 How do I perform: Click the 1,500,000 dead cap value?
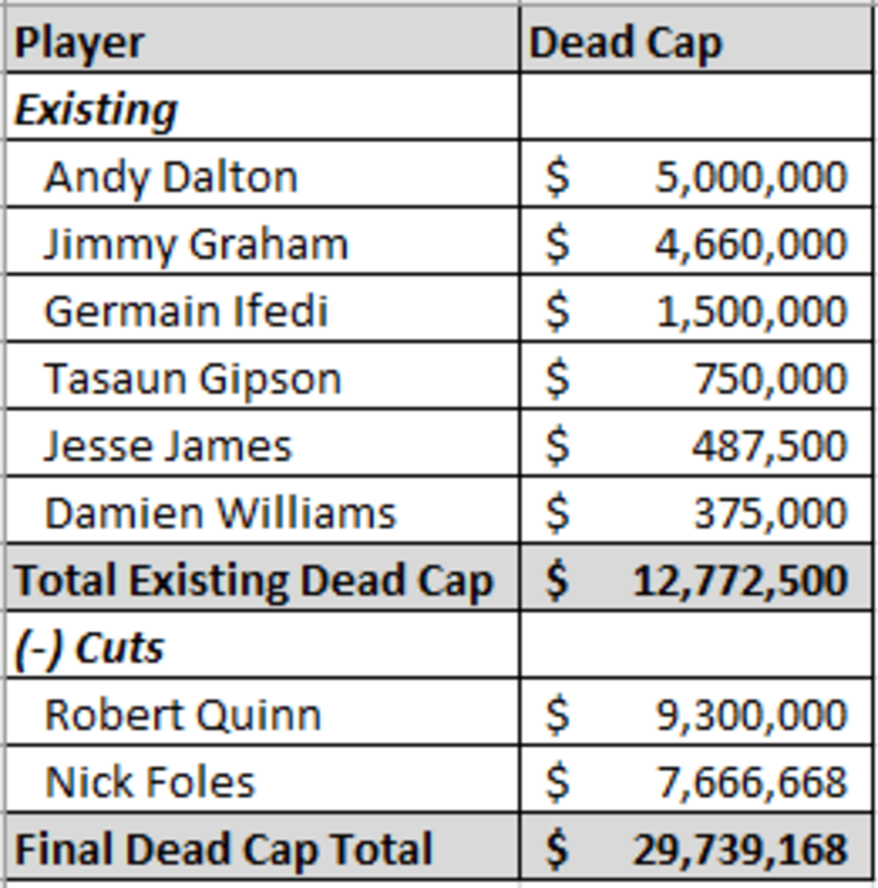(696, 309)
